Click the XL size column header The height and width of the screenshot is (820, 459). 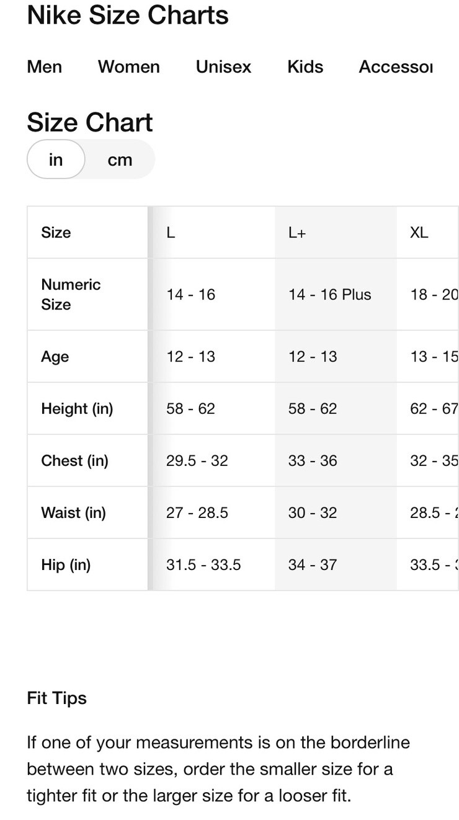tap(419, 233)
